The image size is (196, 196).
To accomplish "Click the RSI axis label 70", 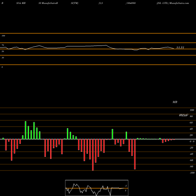I will (x=3, y=45).
